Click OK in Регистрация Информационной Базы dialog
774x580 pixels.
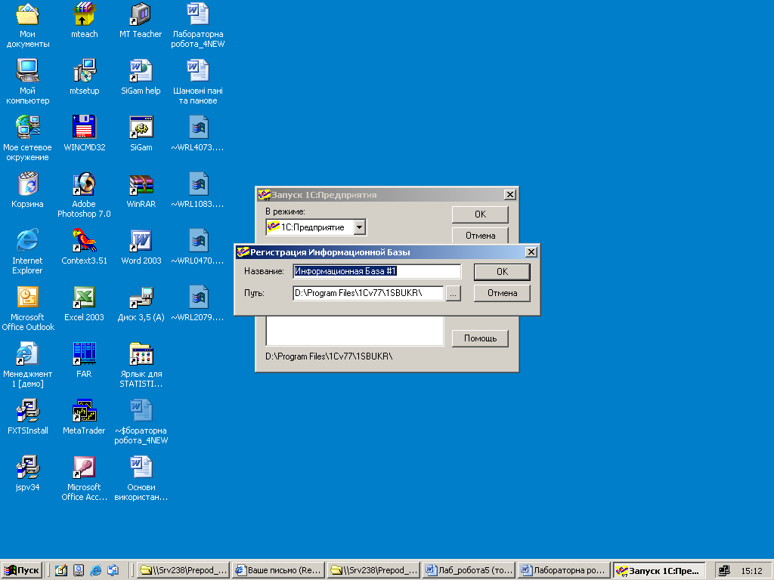[502, 272]
